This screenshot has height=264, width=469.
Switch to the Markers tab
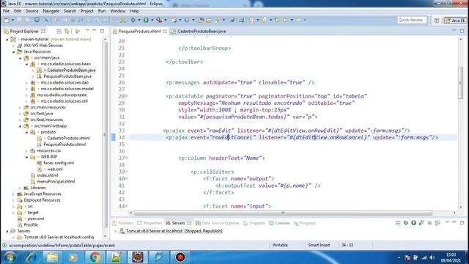[123, 223]
